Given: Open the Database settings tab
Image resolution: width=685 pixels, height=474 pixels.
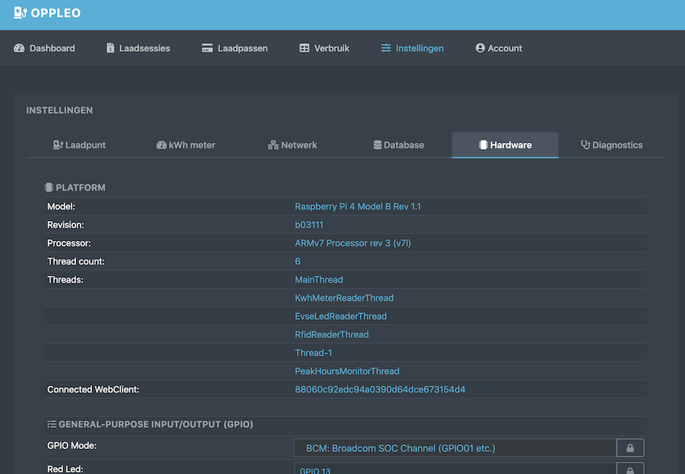Looking at the screenshot, I should coord(399,145).
